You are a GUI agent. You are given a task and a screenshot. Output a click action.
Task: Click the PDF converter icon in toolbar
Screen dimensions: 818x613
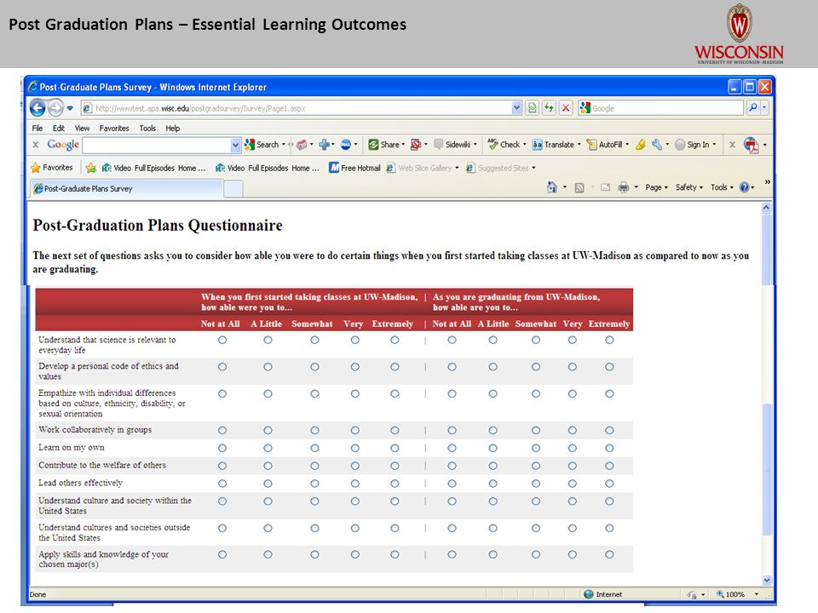pyautogui.click(x=751, y=145)
